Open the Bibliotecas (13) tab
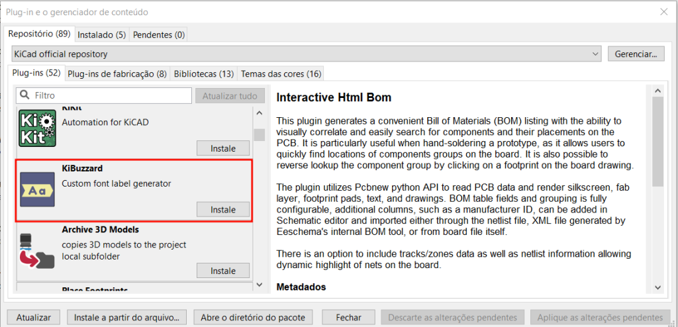The image size is (678, 327). pos(204,74)
